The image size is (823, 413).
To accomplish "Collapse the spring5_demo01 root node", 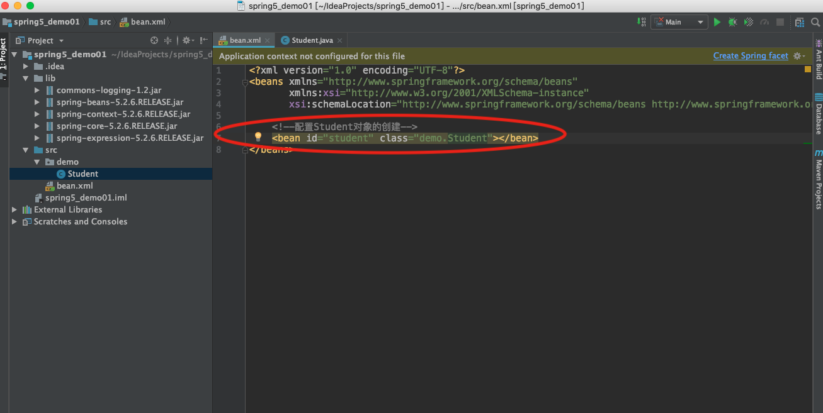I will 14,55.
